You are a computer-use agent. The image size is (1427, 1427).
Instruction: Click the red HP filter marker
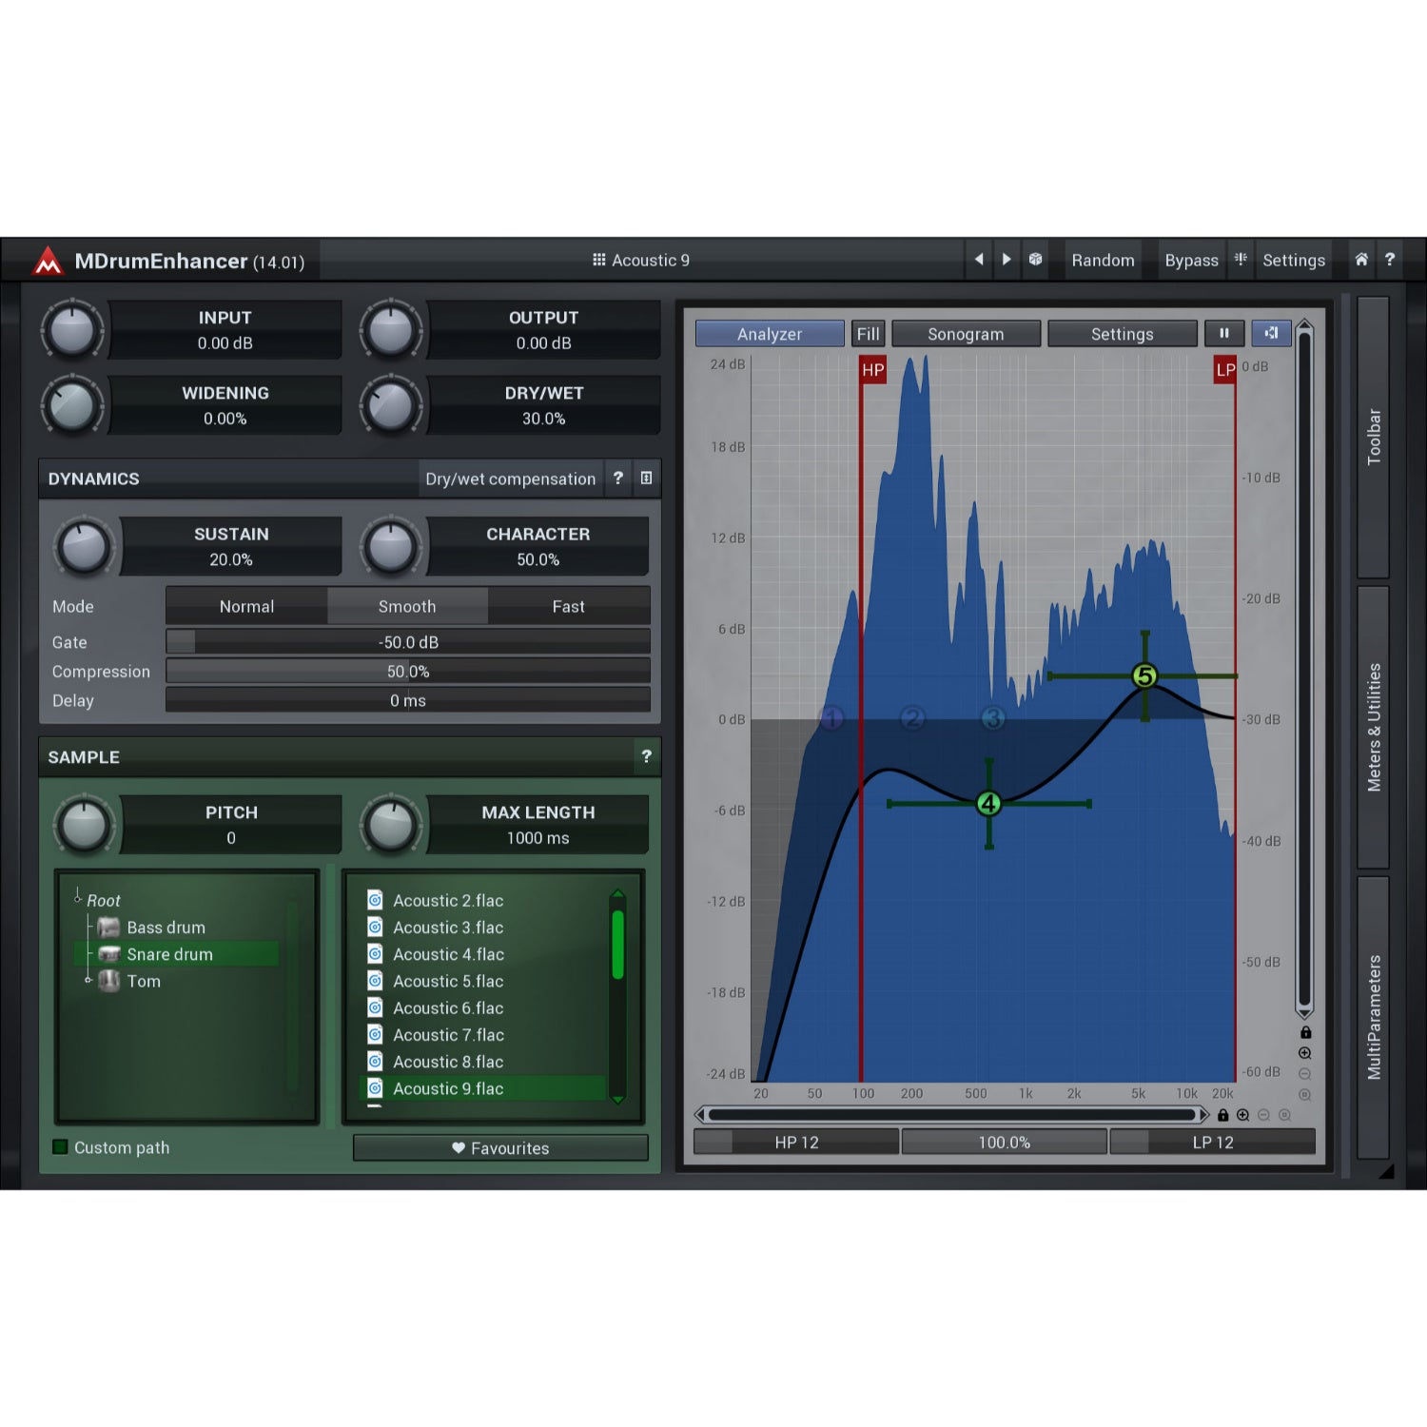coord(872,369)
